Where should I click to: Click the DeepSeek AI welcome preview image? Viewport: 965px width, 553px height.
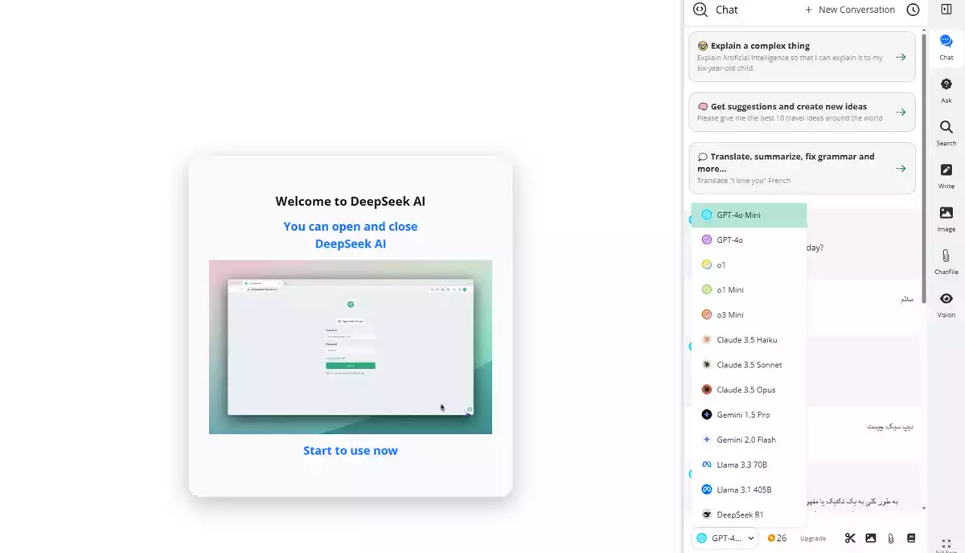[x=351, y=346]
